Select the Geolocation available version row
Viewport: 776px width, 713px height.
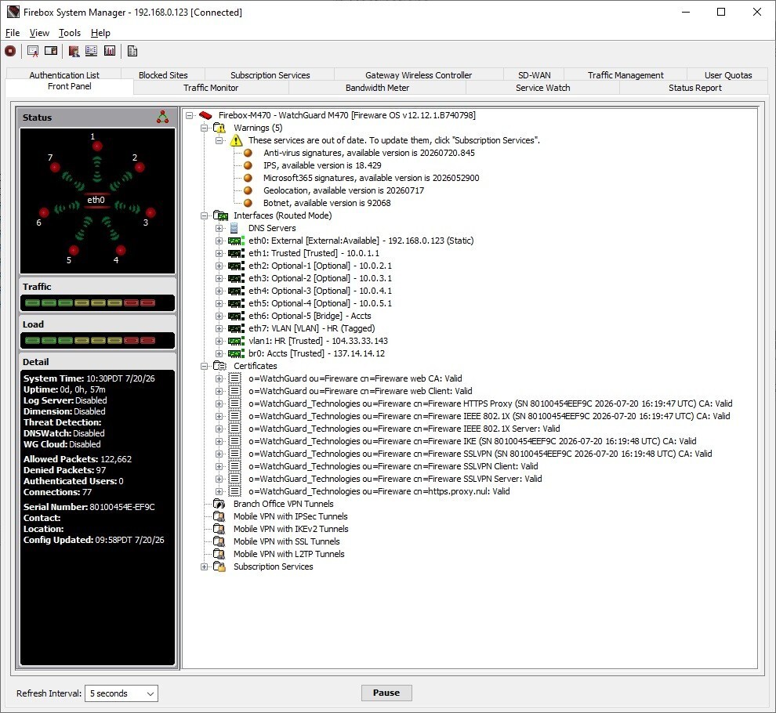(x=343, y=190)
